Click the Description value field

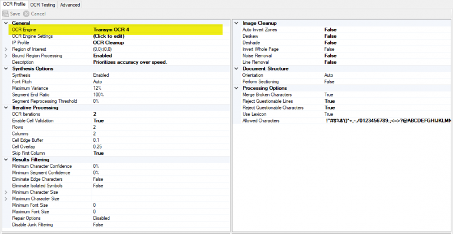(x=161, y=62)
